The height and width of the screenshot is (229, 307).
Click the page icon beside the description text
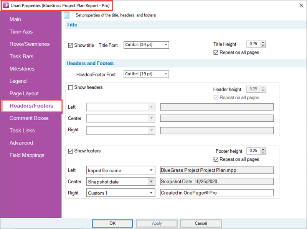(67, 15)
